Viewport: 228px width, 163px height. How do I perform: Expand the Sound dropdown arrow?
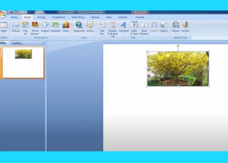tap(185, 34)
